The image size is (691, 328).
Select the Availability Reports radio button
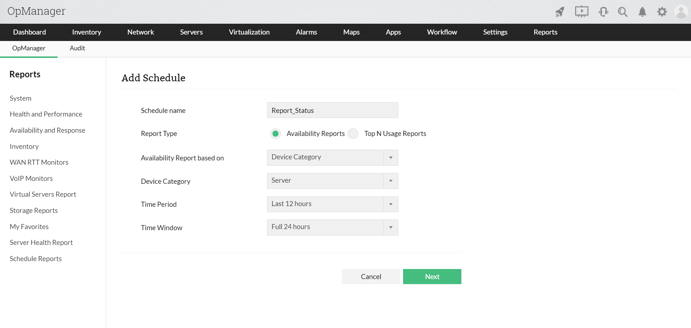tap(275, 133)
